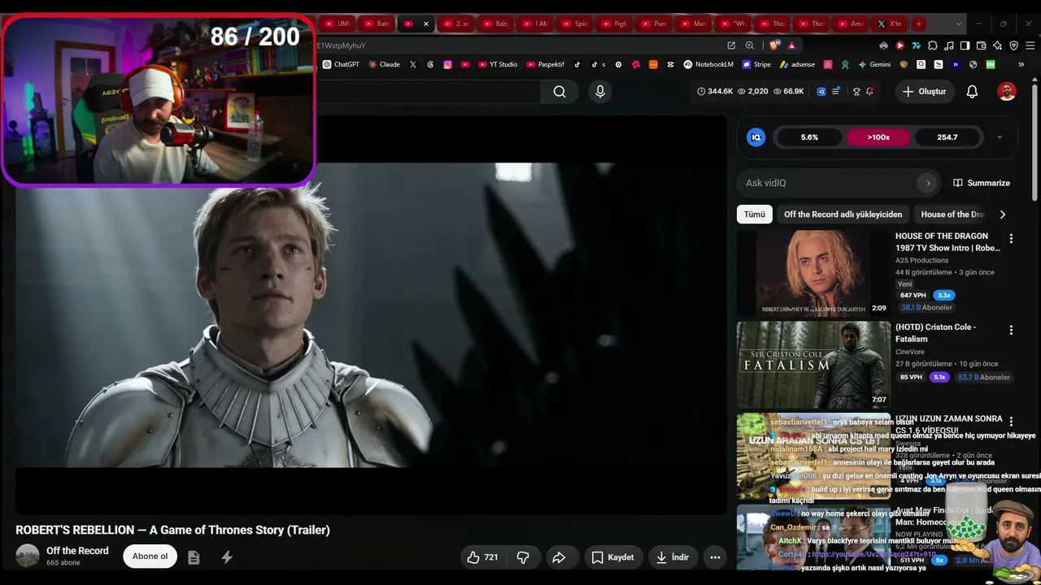Open options for Criston Cole Fatalism video
This screenshot has height=585, width=1041.
tap(1011, 330)
